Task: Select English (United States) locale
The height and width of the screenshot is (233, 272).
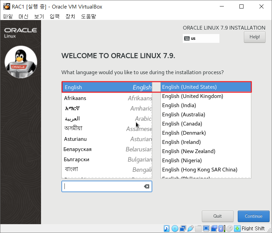Action: 206,87
